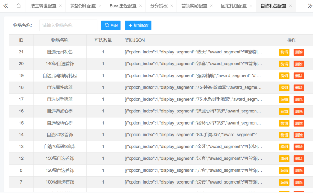313x193 pixels.
Task: Open the Boss主怪配置 tab
Action: click(123, 6)
